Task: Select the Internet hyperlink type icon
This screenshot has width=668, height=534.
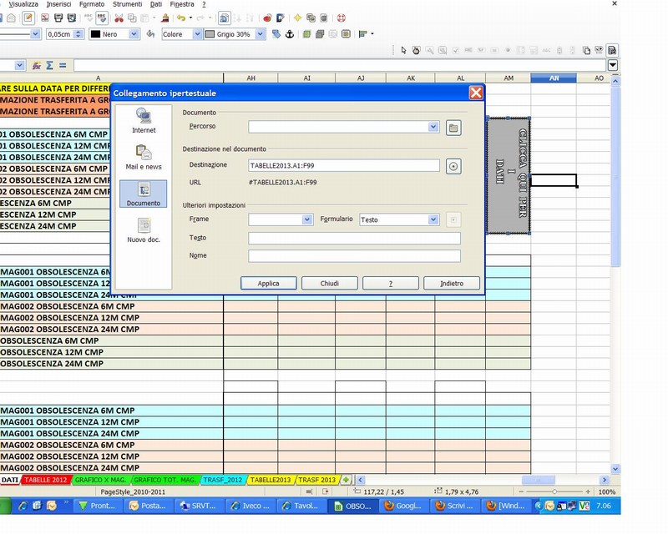Action: tap(144, 118)
